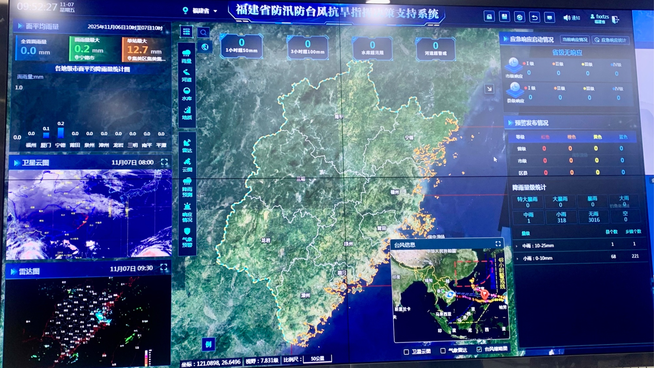Show the 气象预警 weather warning layer
654x368 pixels.
[187, 237]
